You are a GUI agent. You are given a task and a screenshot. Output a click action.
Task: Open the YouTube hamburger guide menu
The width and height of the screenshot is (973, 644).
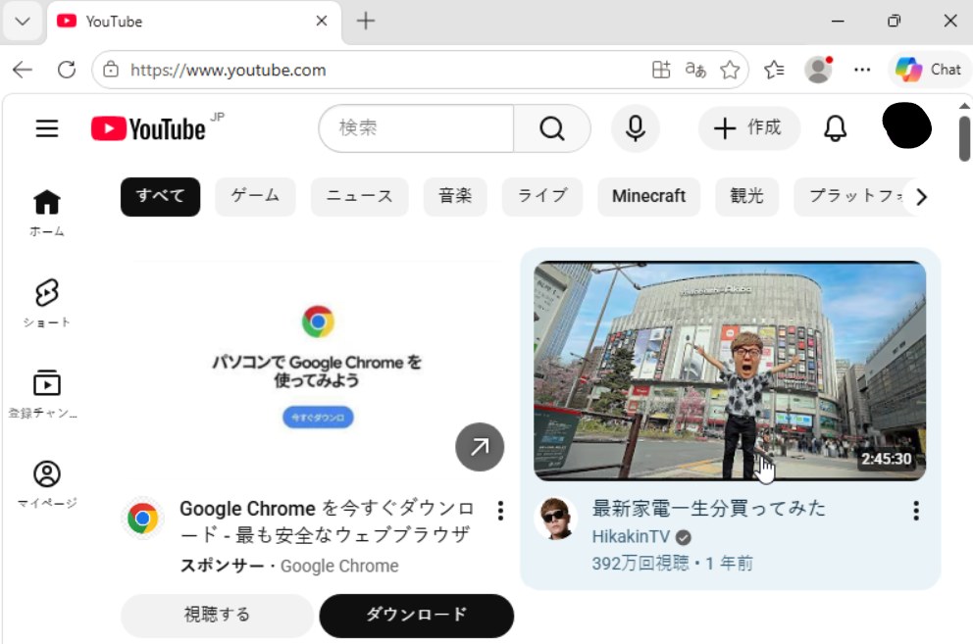pos(46,128)
